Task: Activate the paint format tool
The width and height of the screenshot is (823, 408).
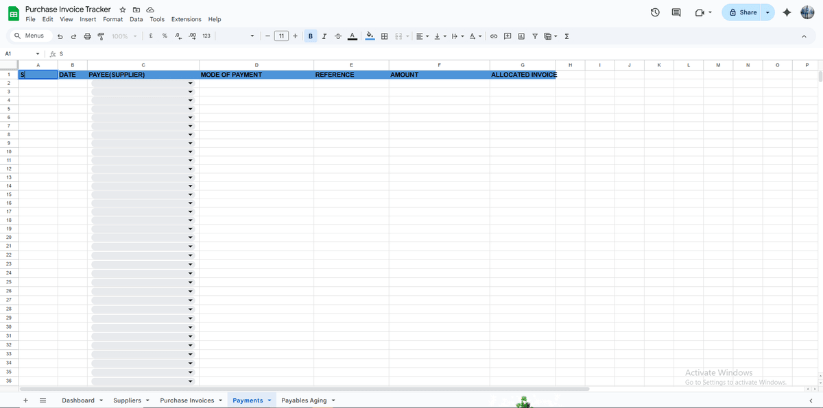Action: point(101,36)
